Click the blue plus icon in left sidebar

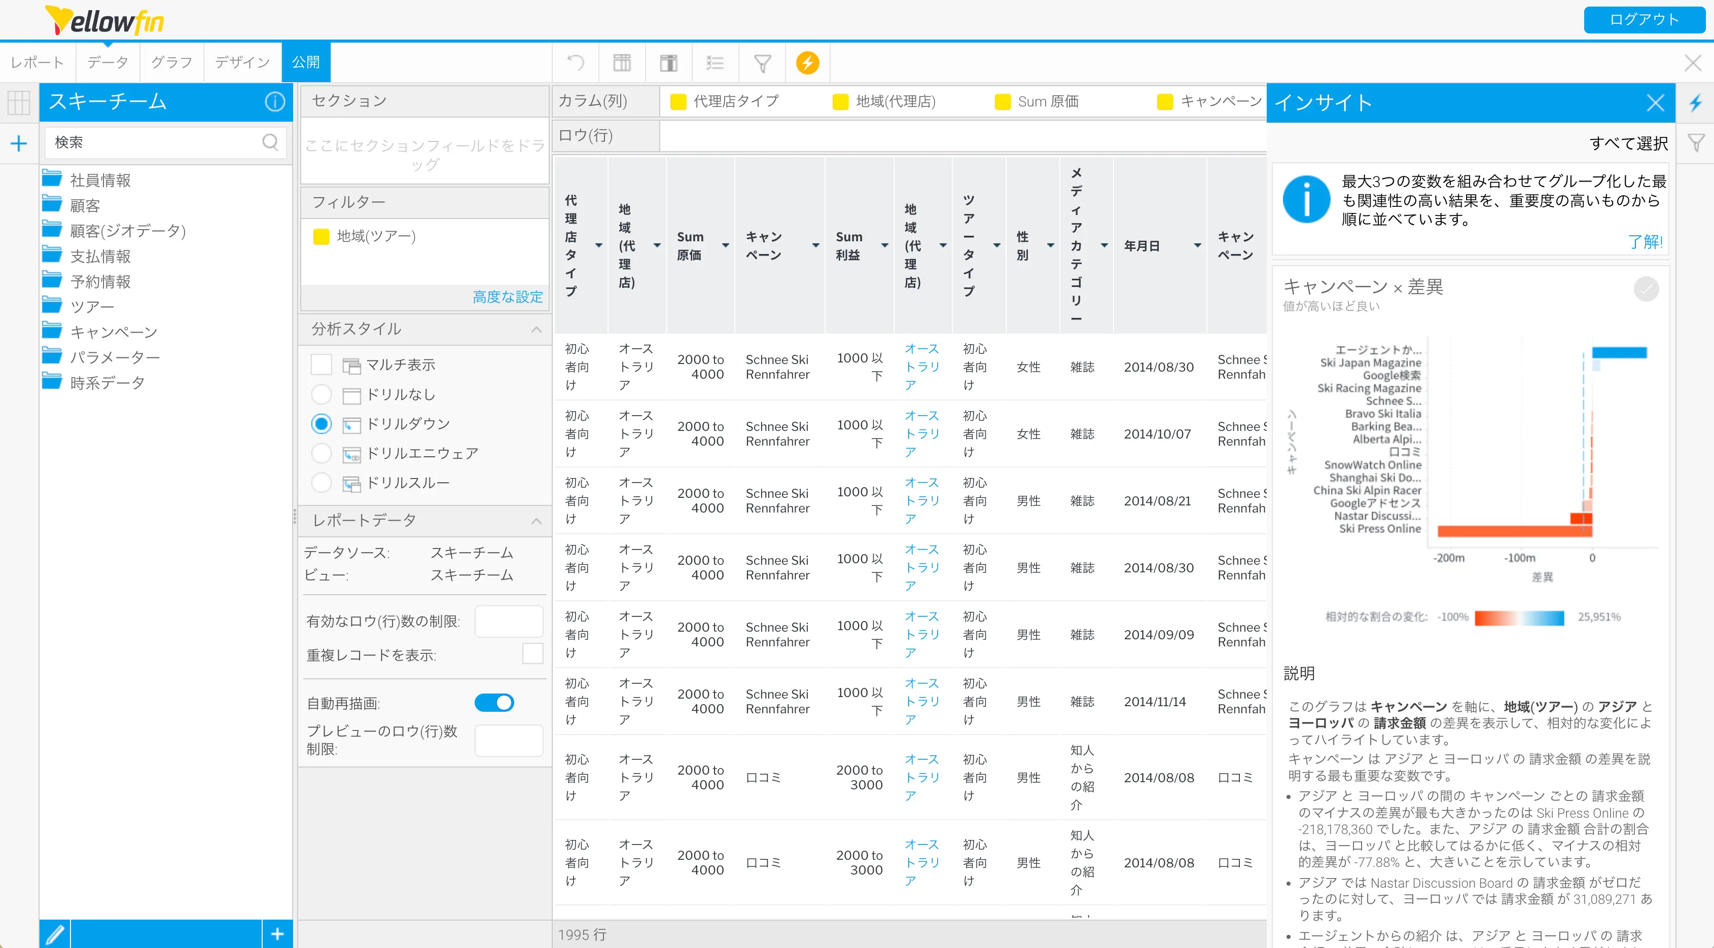[19, 143]
